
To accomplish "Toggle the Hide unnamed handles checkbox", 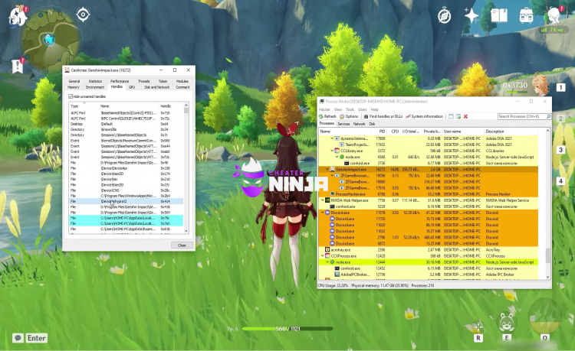I will [71, 96].
